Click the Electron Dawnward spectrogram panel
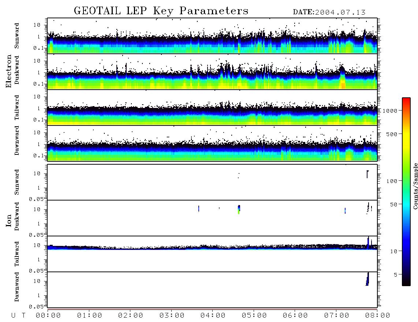418x322 pixels. tap(212, 143)
